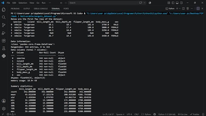Open the Accounts menu icon
Viewport: 206px width, 116px height.
tap(4, 101)
